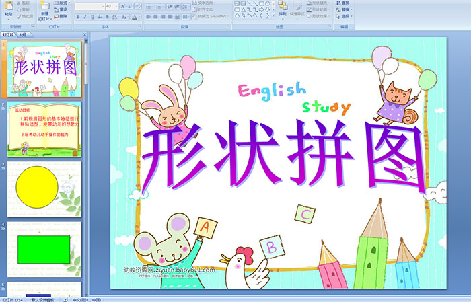Image resolution: width=471 pixels, height=302 pixels.
Task: Select the Format Painter (格式刷) brush
Action: coord(25,16)
